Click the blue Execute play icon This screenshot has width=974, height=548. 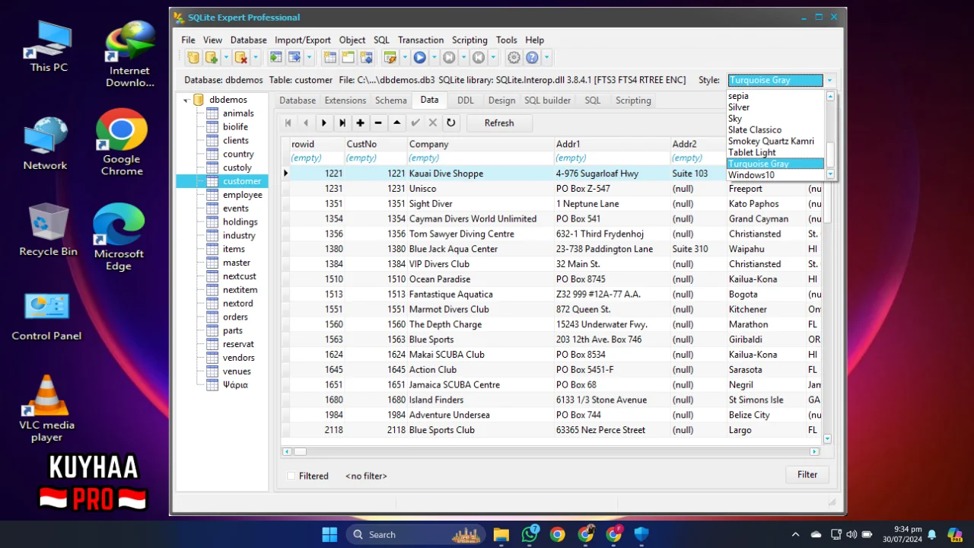pyautogui.click(x=419, y=58)
